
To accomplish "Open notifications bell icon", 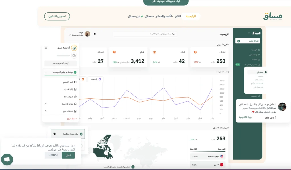I will 95,34.
